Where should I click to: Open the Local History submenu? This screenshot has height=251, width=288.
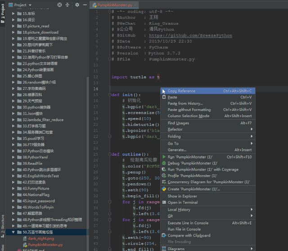tap(208, 210)
